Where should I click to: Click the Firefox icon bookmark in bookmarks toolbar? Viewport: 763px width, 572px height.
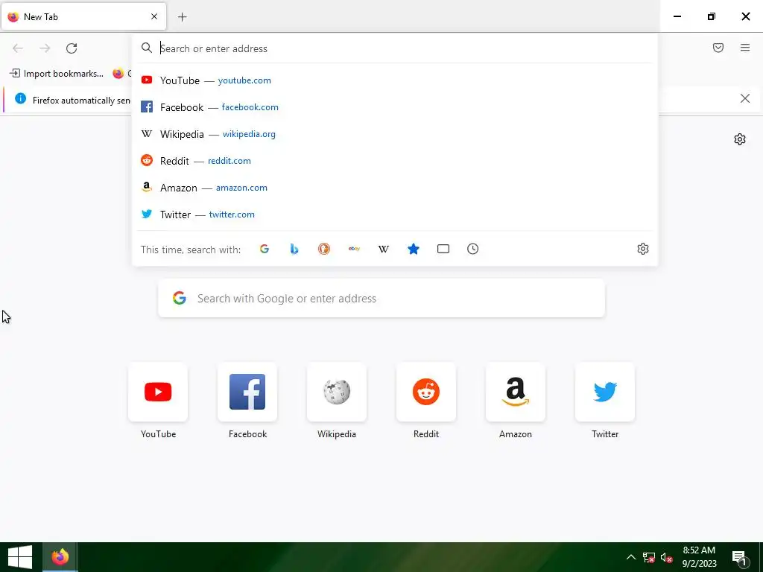(x=118, y=74)
